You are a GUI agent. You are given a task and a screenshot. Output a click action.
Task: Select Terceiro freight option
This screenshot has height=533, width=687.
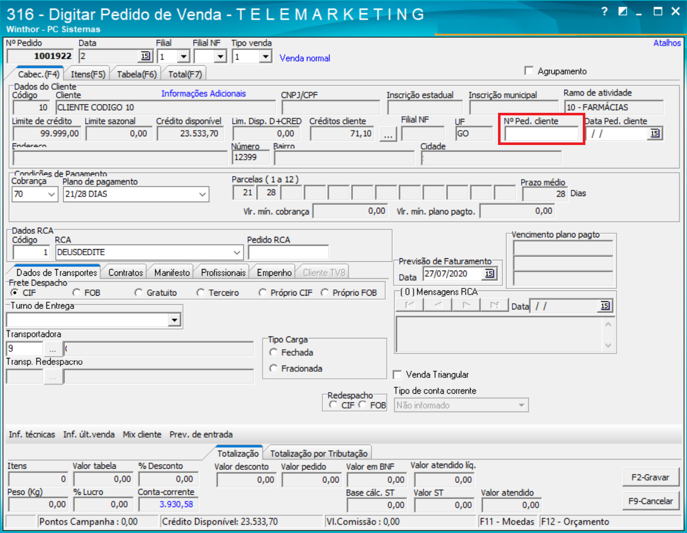(x=201, y=293)
